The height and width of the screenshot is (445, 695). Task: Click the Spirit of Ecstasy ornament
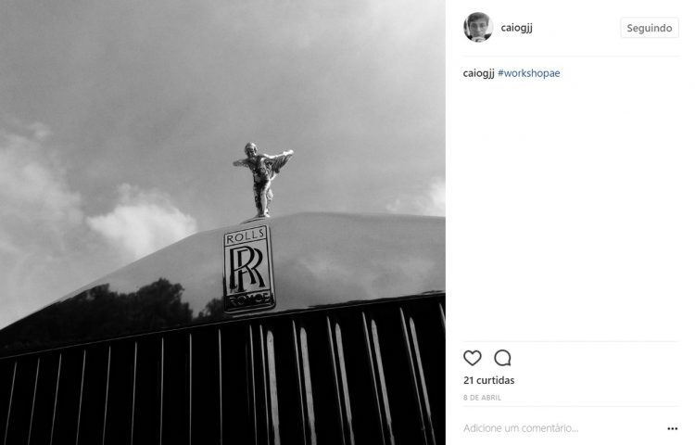click(263, 180)
